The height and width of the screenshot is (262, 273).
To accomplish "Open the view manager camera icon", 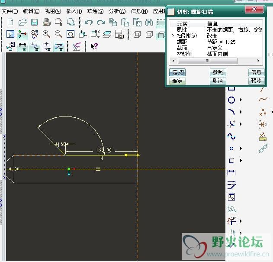I will coord(119,34).
